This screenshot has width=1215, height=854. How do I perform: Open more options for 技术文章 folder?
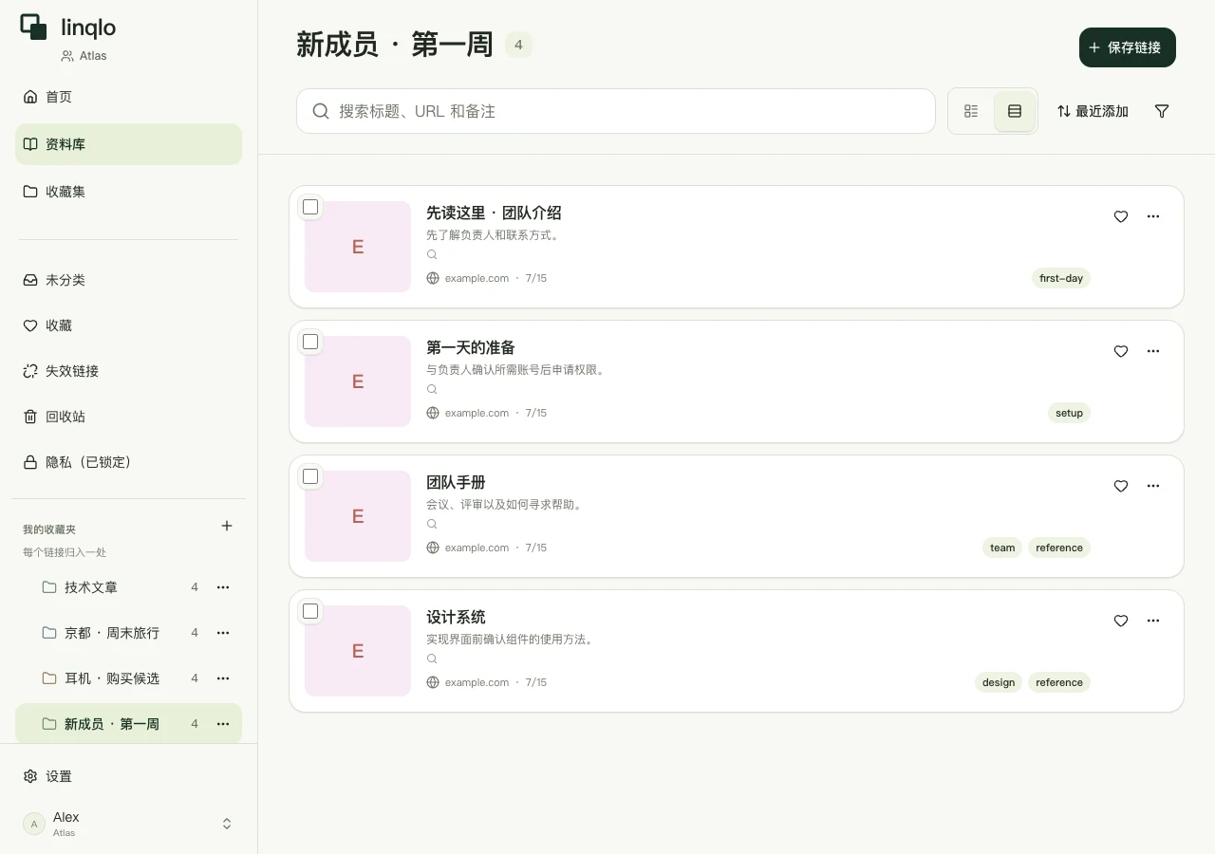coord(223,587)
